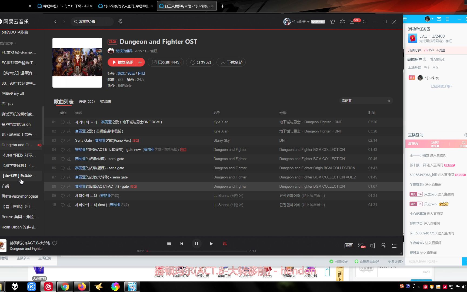Select the 歌曲列表 tab
Screen dimensions: 467x292
point(64,102)
